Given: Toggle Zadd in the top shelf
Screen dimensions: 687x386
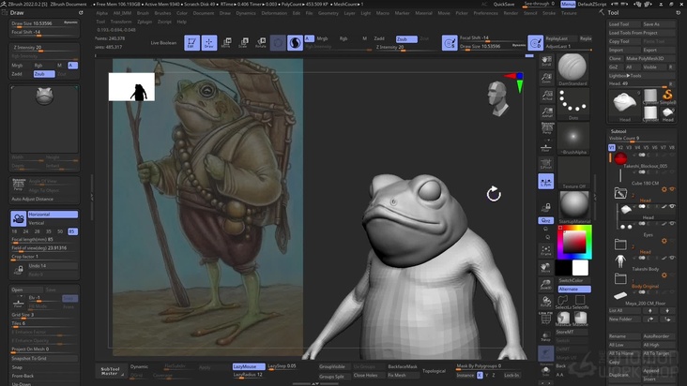Looking at the screenshot, I should [x=379, y=39].
